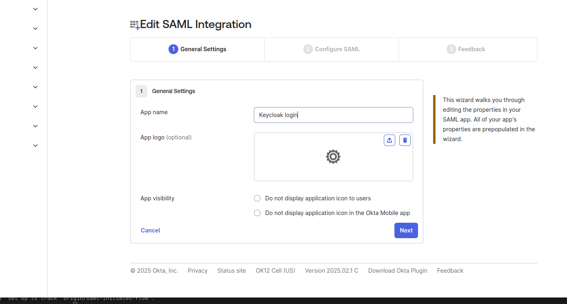Image resolution: width=567 pixels, height=304 pixels.
Task: Expand the topmost sidebar section chevron
Action: pyautogui.click(x=35, y=9)
